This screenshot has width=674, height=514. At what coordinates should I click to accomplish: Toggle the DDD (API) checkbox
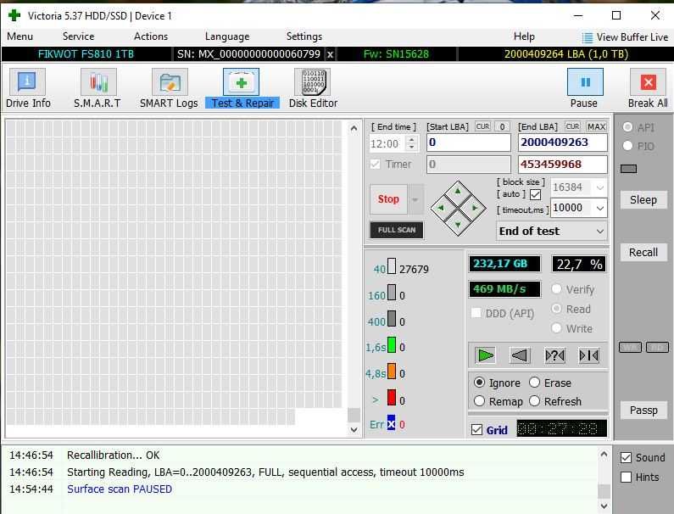tap(476, 313)
